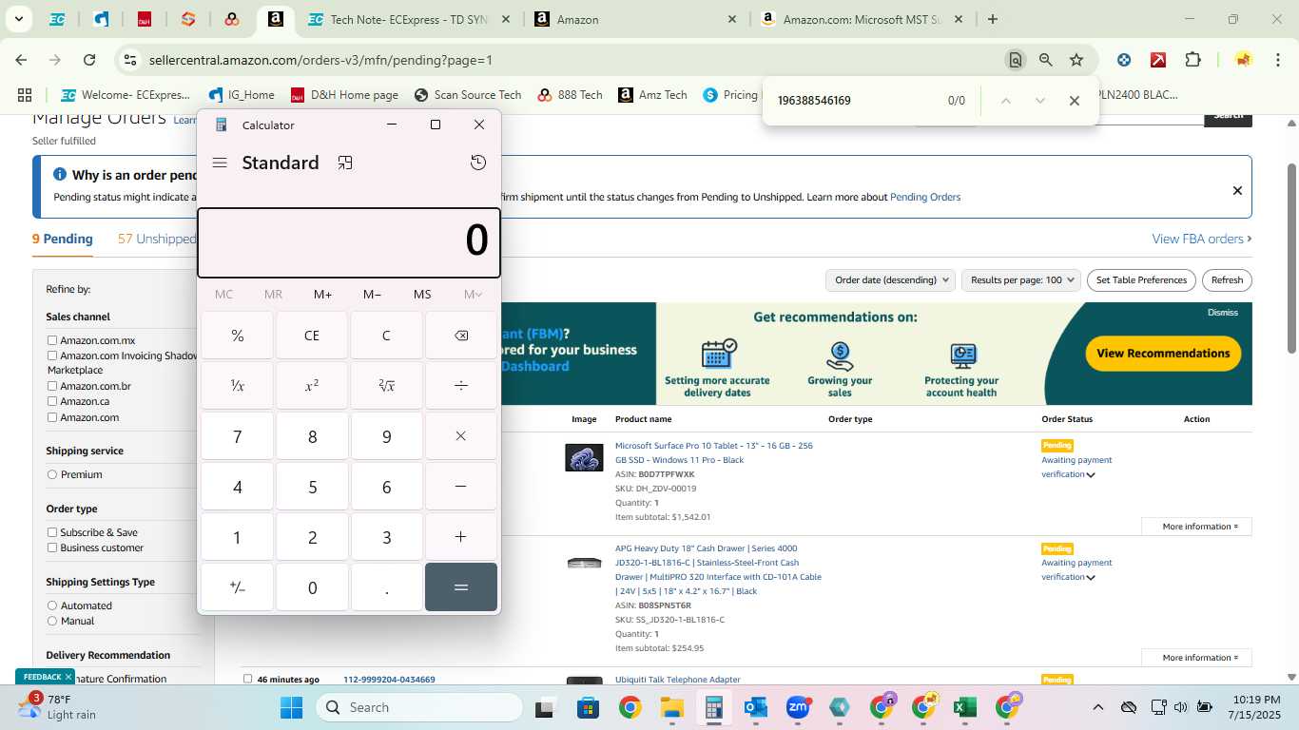Select Premium shipping service radio

tap(52, 474)
